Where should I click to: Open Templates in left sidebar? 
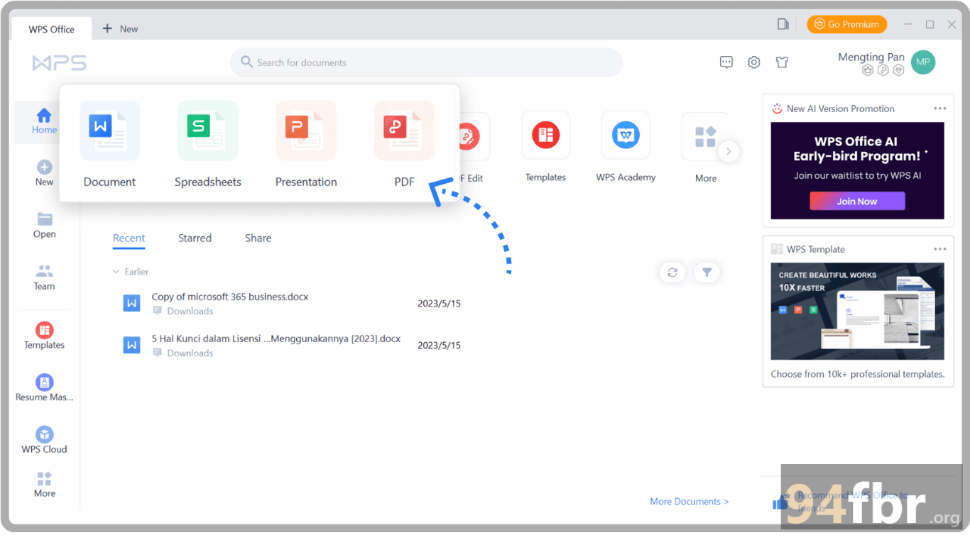coord(44,336)
